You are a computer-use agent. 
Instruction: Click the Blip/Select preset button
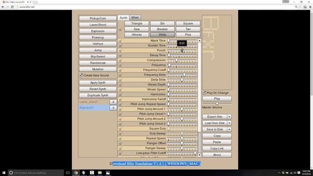pyautogui.click(x=98, y=57)
